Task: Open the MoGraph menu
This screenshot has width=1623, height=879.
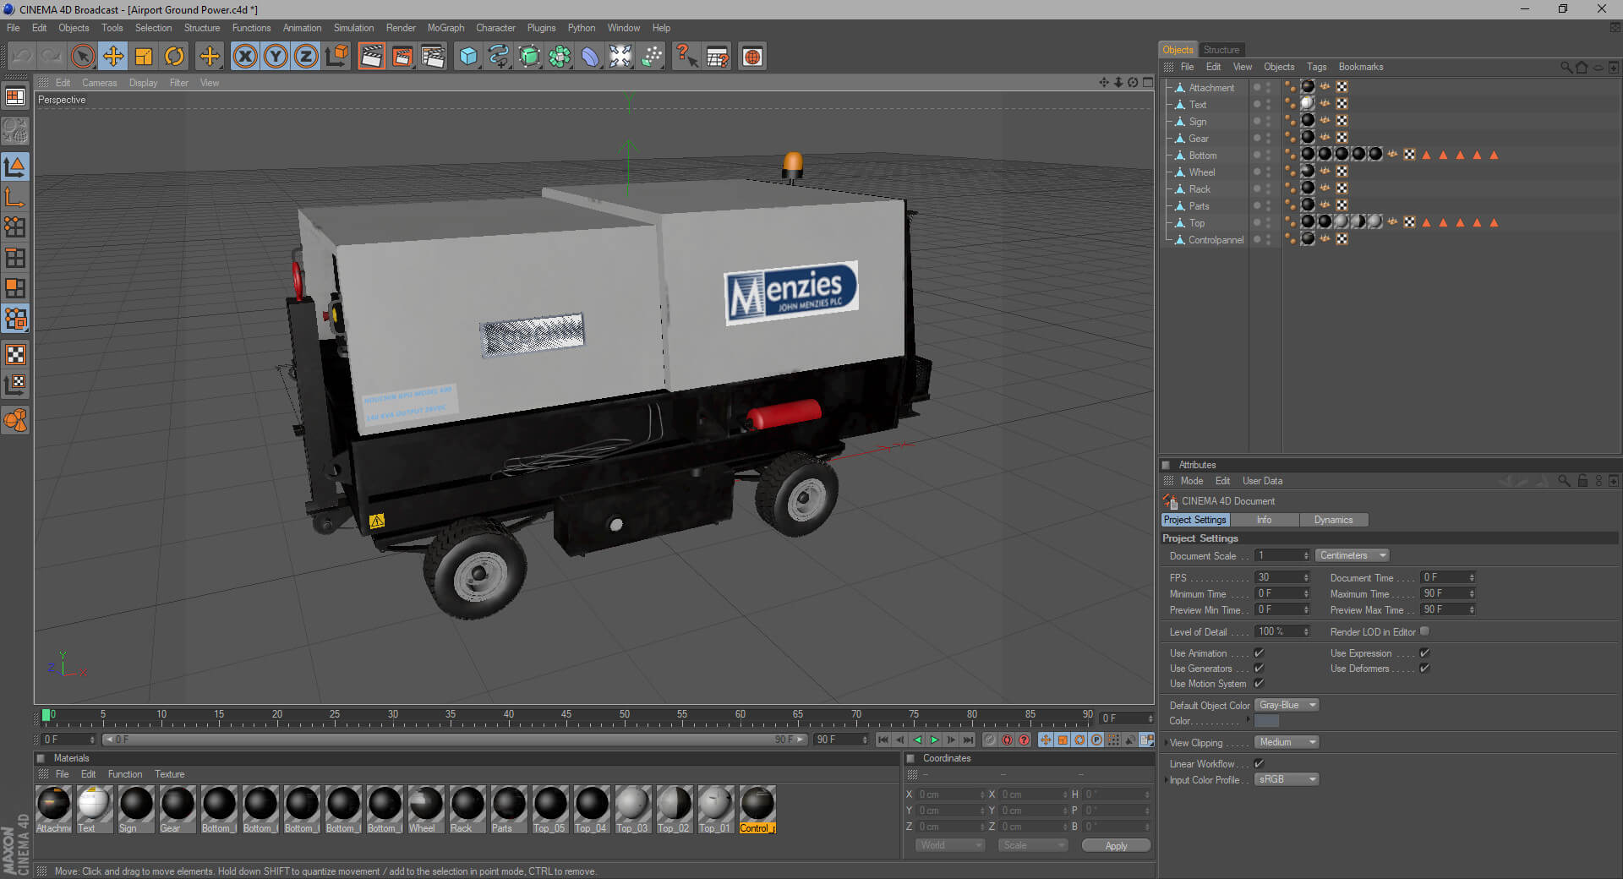Action: click(x=445, y=28)
